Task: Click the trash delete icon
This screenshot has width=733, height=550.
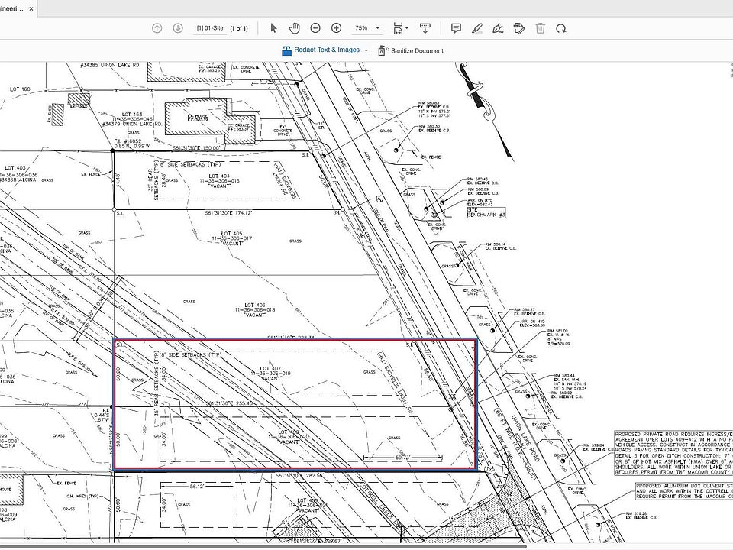Action: (541, 28)
